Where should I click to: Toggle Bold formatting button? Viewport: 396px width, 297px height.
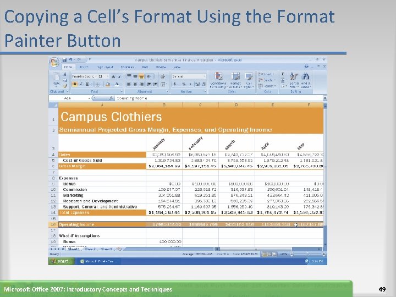point(75,84)
